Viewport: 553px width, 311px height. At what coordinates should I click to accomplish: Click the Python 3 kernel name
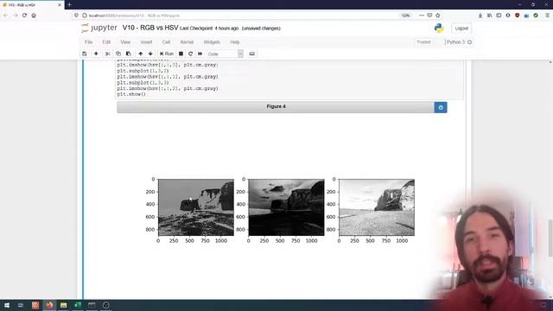click(x=455, y=42)
